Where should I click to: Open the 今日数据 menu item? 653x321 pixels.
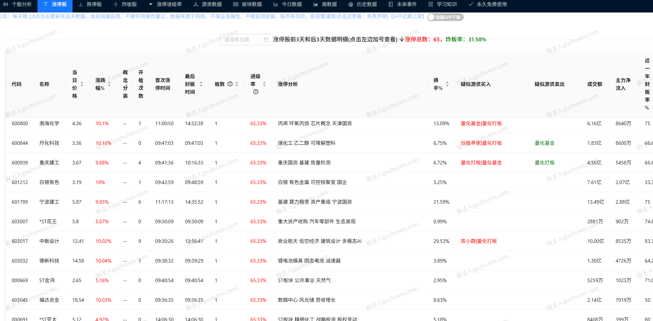288,4
